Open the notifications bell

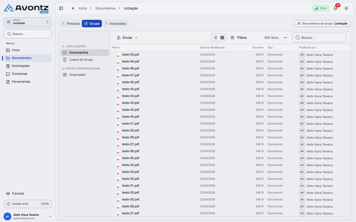tap(335, 8)
